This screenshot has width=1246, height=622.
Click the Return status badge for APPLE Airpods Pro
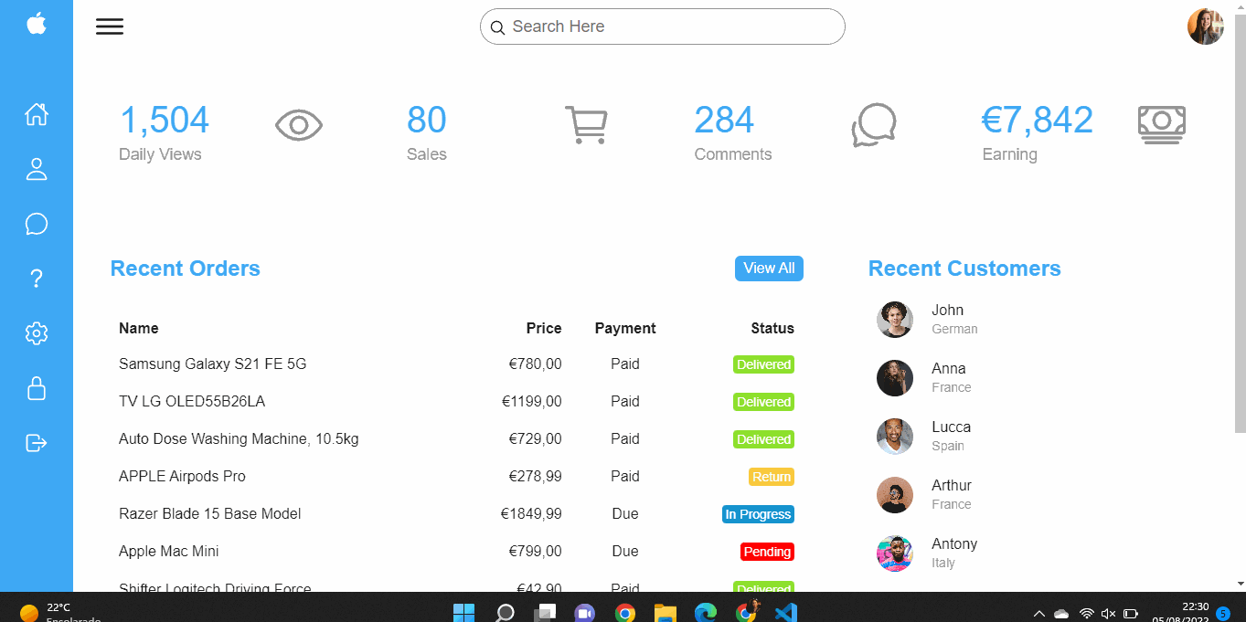click(769, 476)
